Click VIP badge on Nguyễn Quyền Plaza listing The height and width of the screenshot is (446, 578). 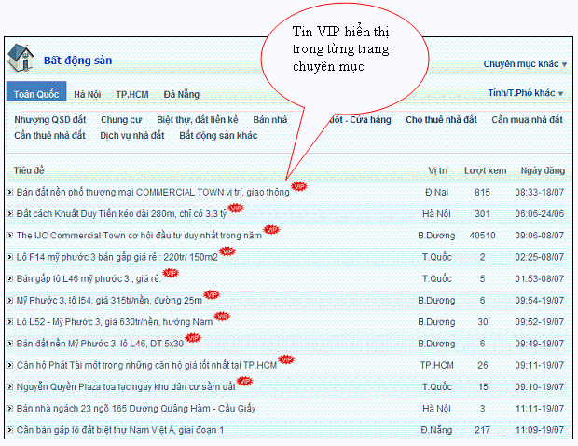(x=244, y=381)
